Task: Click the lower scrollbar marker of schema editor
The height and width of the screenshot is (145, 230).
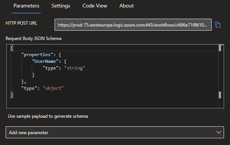Action: coord(220,95)
